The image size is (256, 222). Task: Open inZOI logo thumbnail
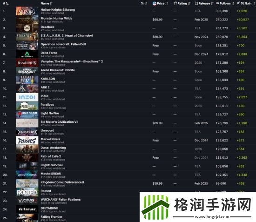pyautogui.click(x=27, y=97)
